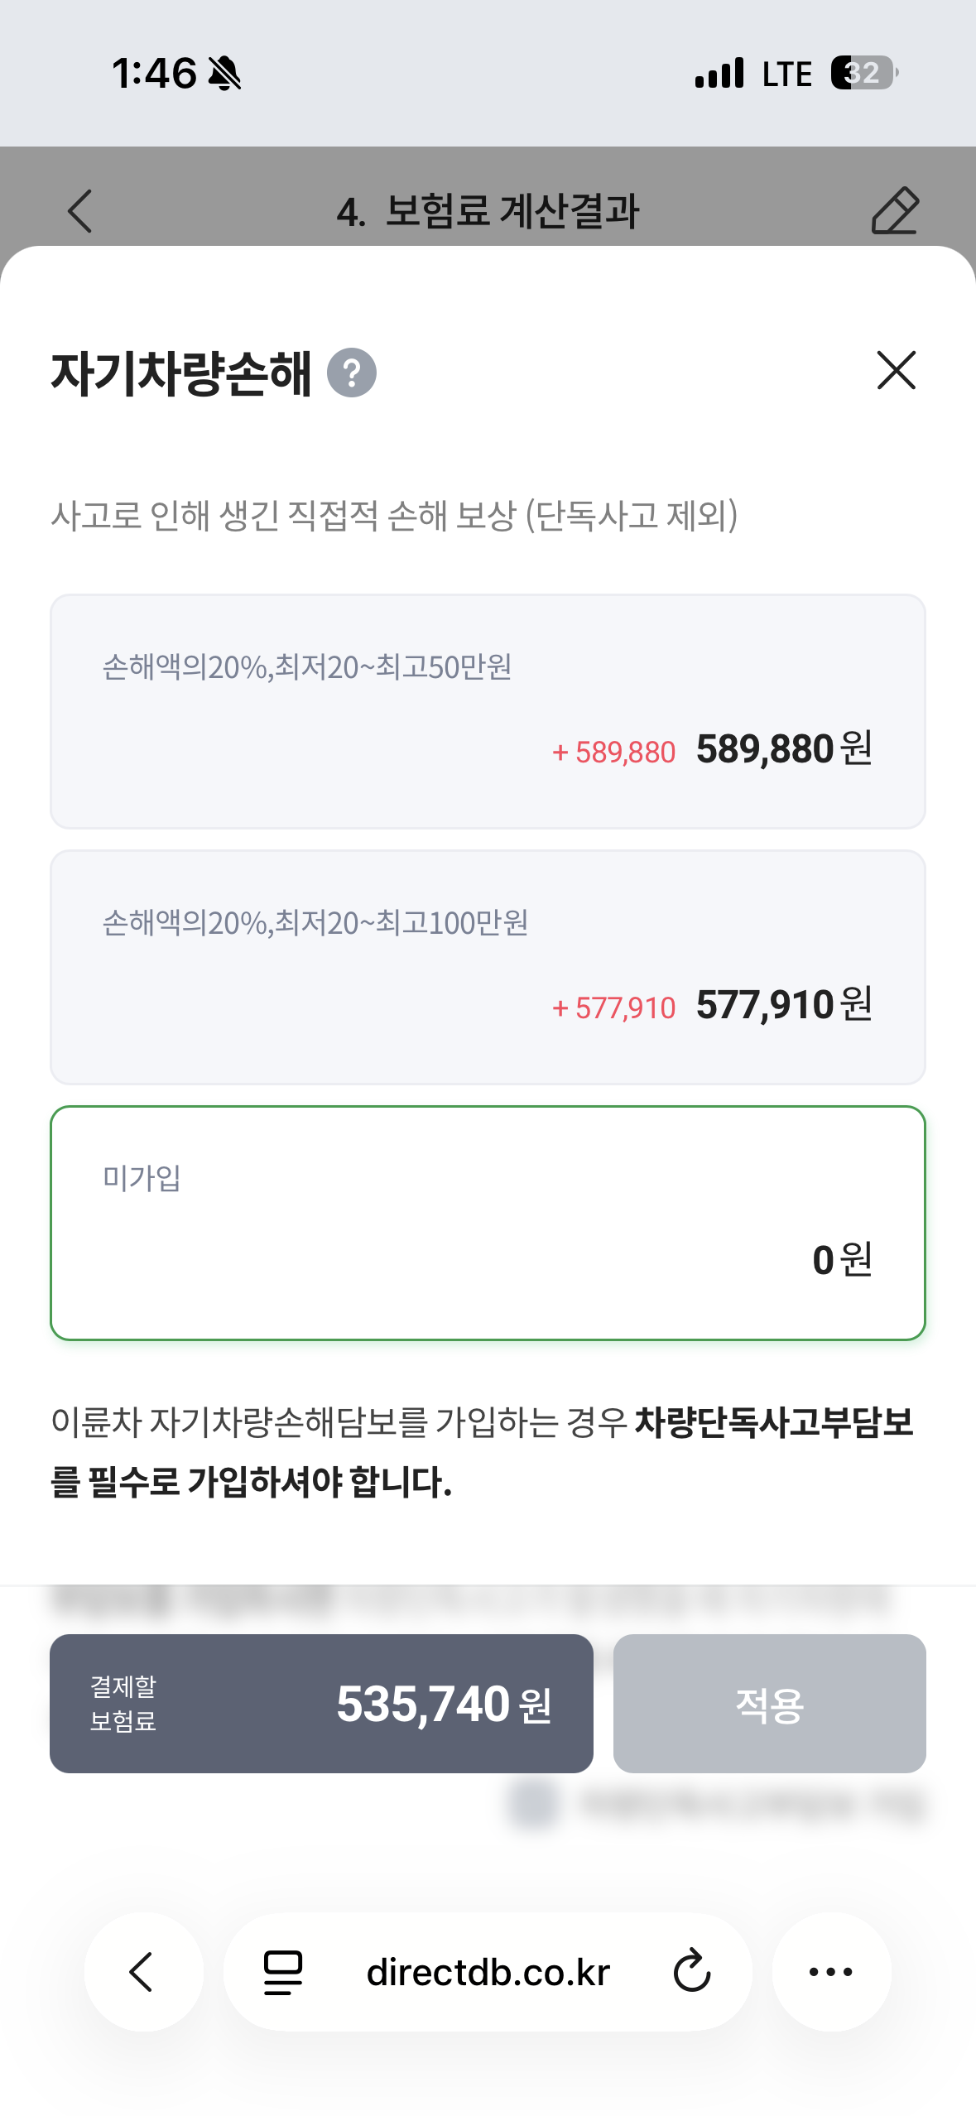
Task: Open the 자기차량손해 help question mark
Action: [x=352, y=373]
